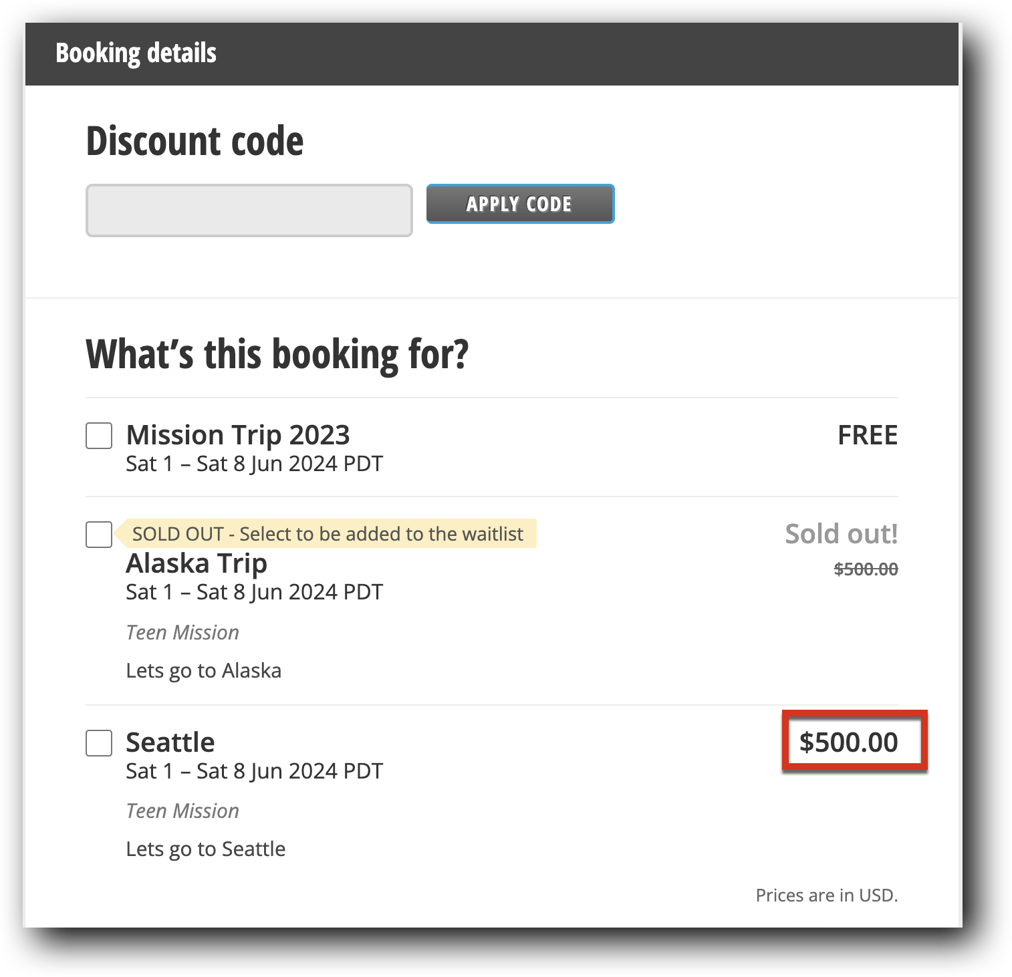Click the Teen Mission label under Alaska Trip
Screen dimensions: 1012x977
coord(182,632)
